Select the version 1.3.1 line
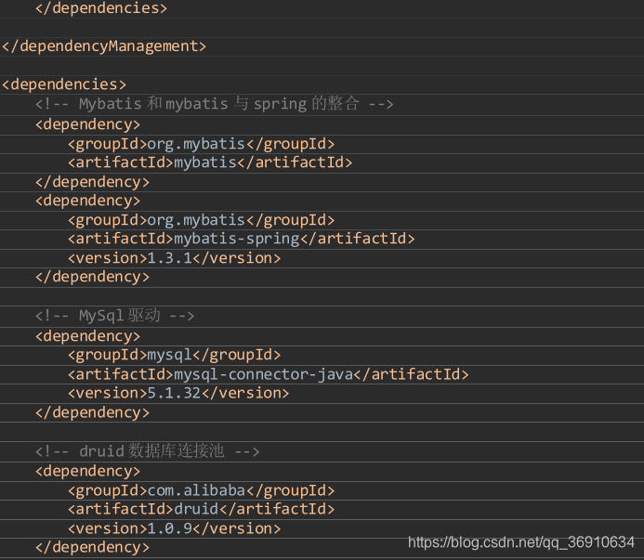This screenshot has height=560, width=644. point(175,258)
